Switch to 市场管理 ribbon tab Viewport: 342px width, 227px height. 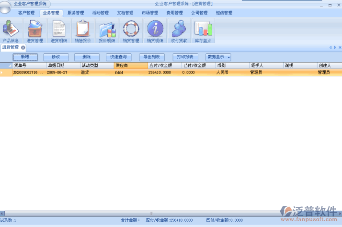[150, 13]
